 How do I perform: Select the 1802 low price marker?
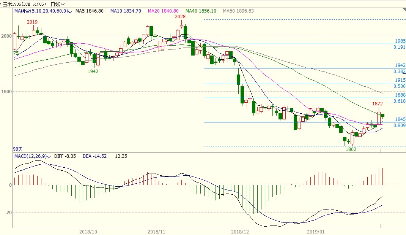coord(351,149)
